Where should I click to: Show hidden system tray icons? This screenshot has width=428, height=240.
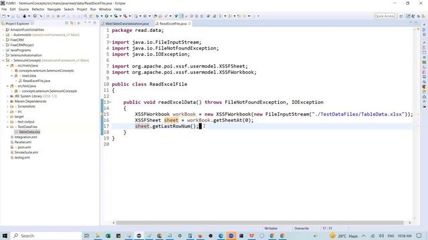pyautogui.click(x=364, y=235)
